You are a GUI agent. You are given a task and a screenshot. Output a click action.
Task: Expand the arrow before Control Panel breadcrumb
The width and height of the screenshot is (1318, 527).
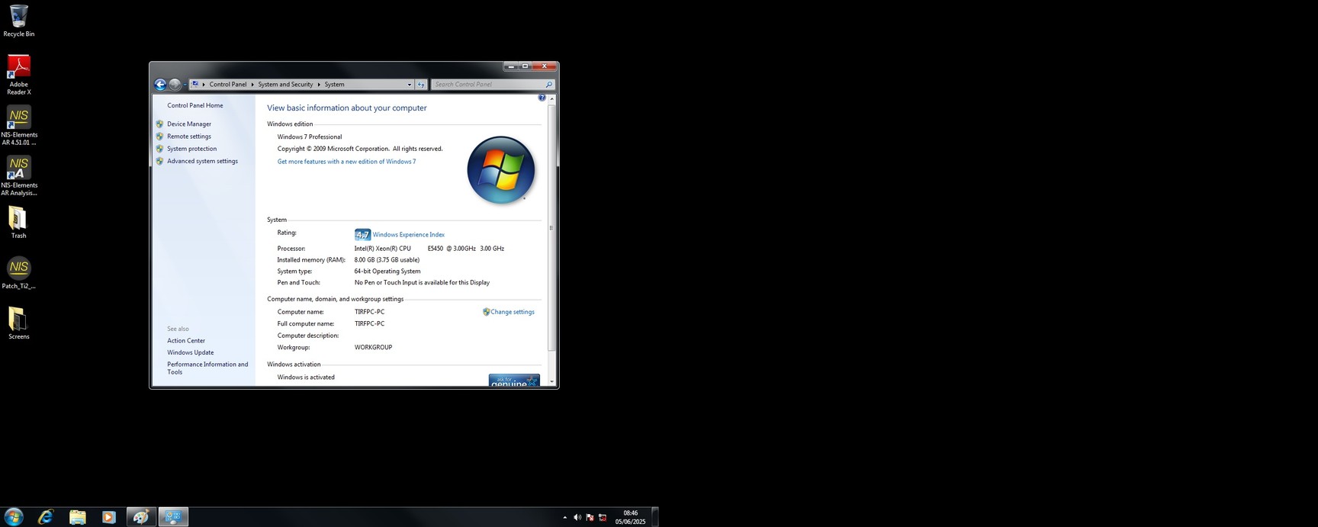[x=204, y=85]
